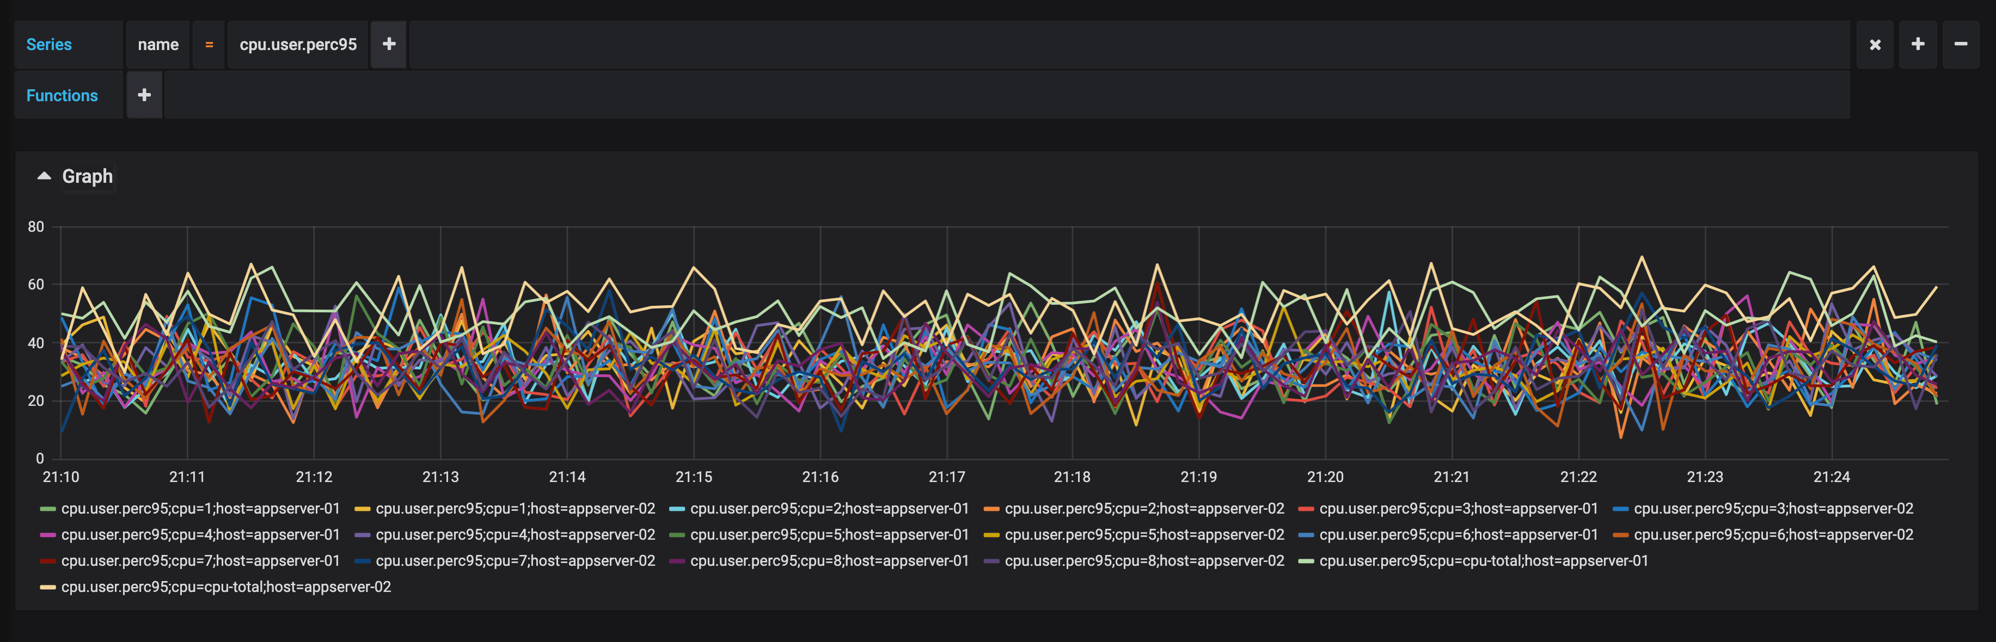Click the Series label

point(49,45)
